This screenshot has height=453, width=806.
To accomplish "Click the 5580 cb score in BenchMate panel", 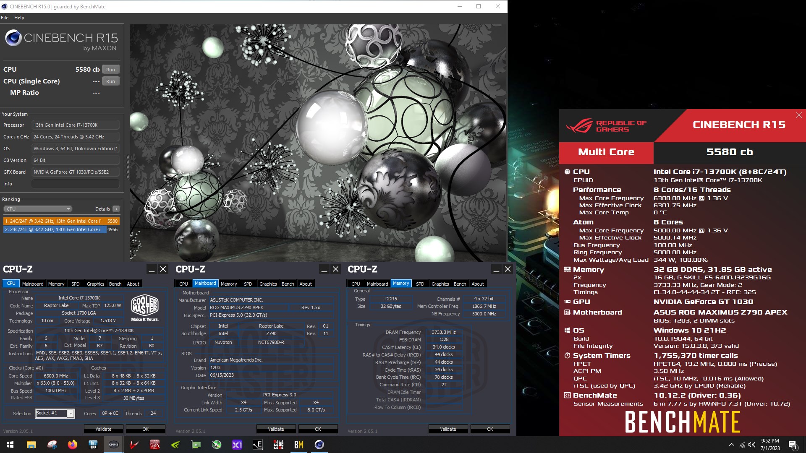I will click(730, 152).
